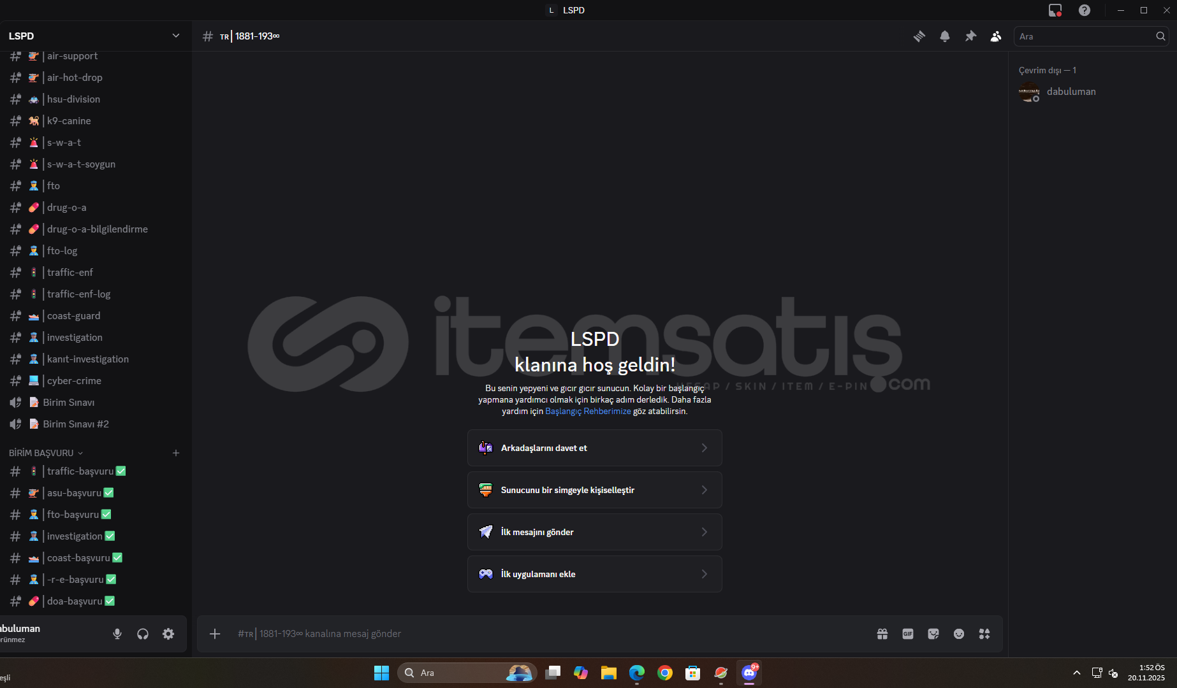Image resolution: width=1177 pixels, height=688 pixels.
Task: Launch Google Chrome from taskbar
Action: pyautogui.click(x=665, y=673)
